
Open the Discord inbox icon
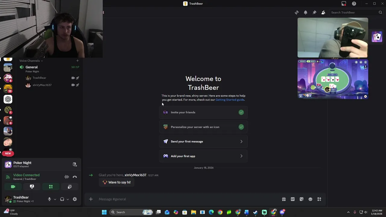pos(344,4)
